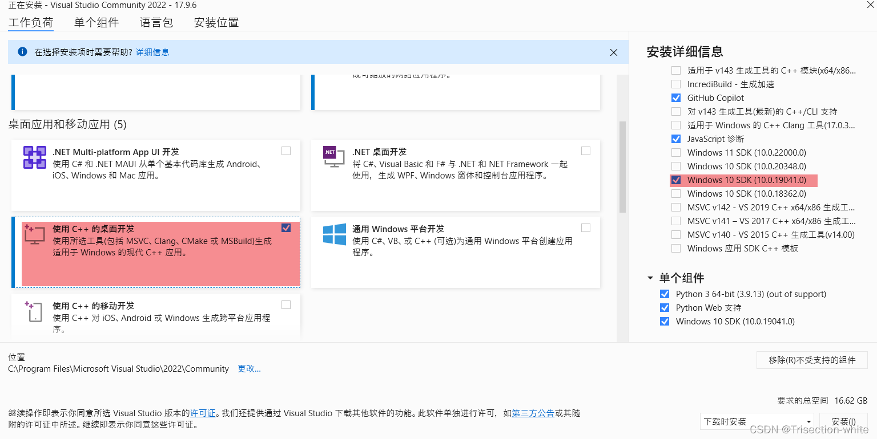This screenshot has height=439, width=877.
Task: Uncheck highlighted Windows 10 SDK (10.0.19041.0)
Action: (x=676, y=180)
